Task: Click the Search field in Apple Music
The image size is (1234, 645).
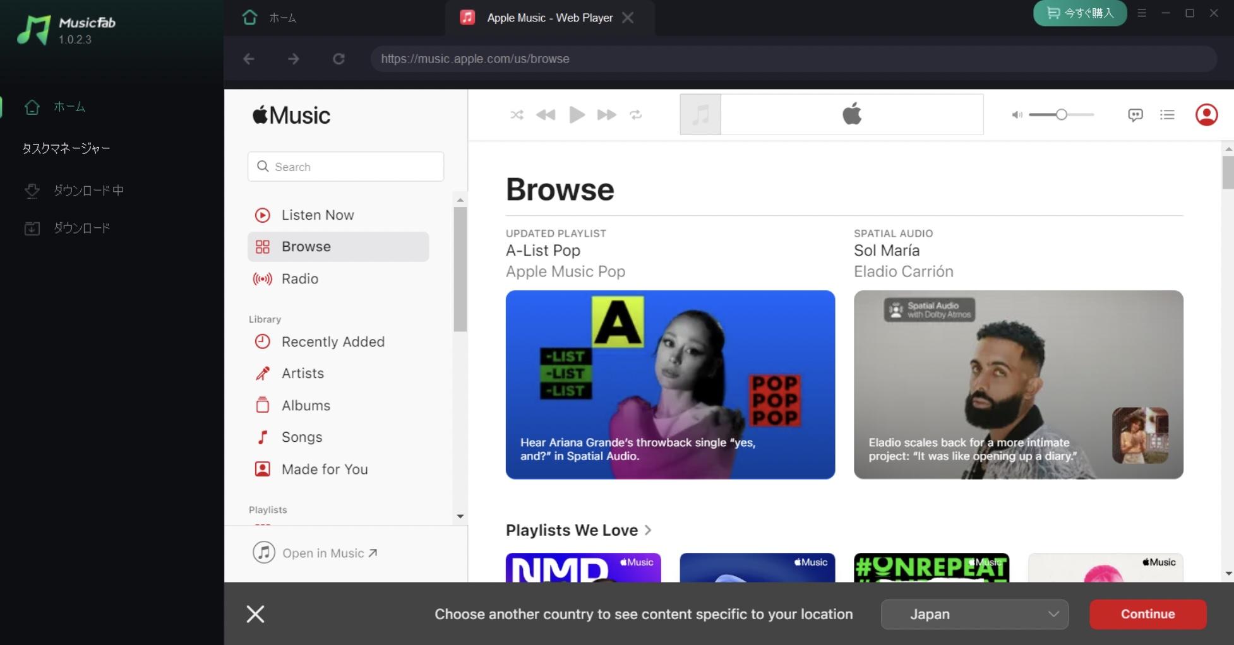Action: [x=345, y=167]
